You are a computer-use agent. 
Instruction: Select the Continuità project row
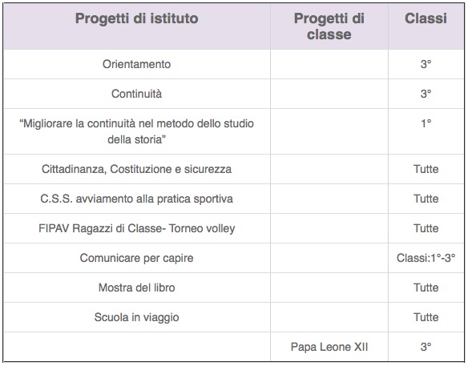(234, 94)
